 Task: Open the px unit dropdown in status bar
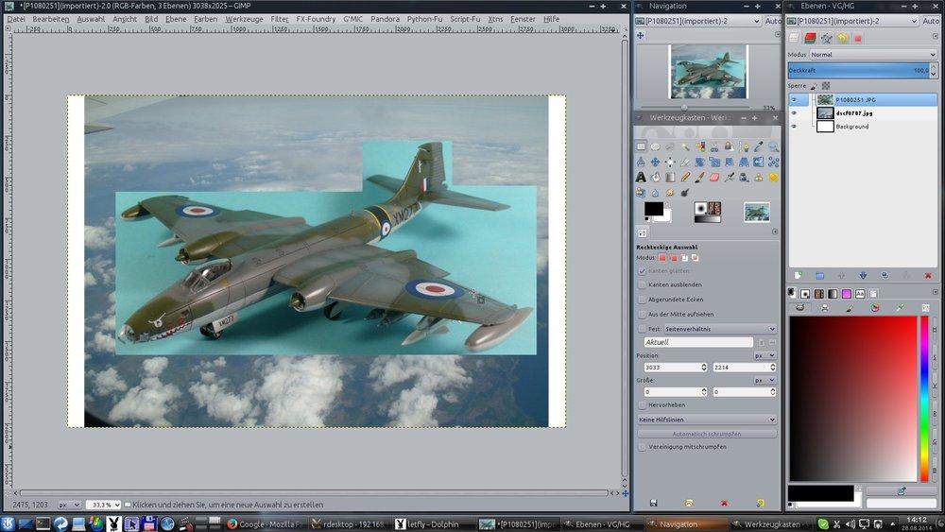tap(69, 505)
